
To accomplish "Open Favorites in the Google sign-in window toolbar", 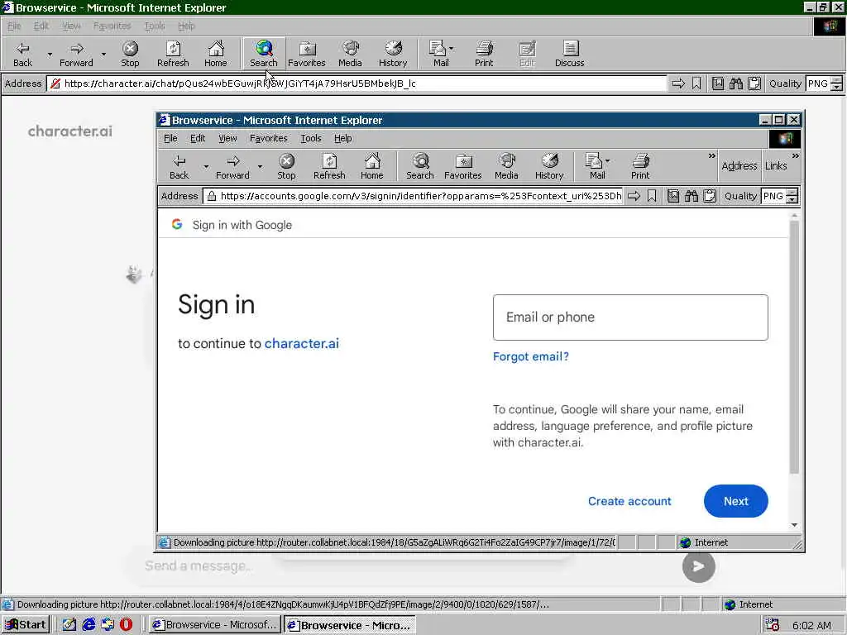I will 463,166.
